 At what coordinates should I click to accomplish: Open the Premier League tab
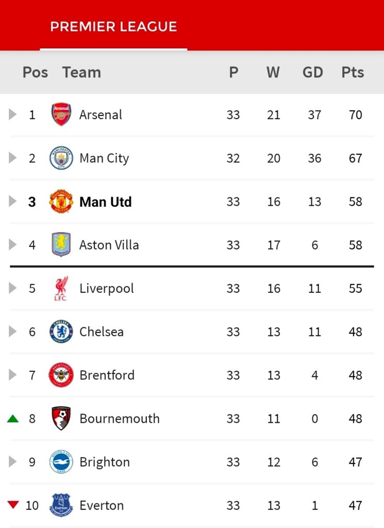pyautogui.click(x=113, y=27)
